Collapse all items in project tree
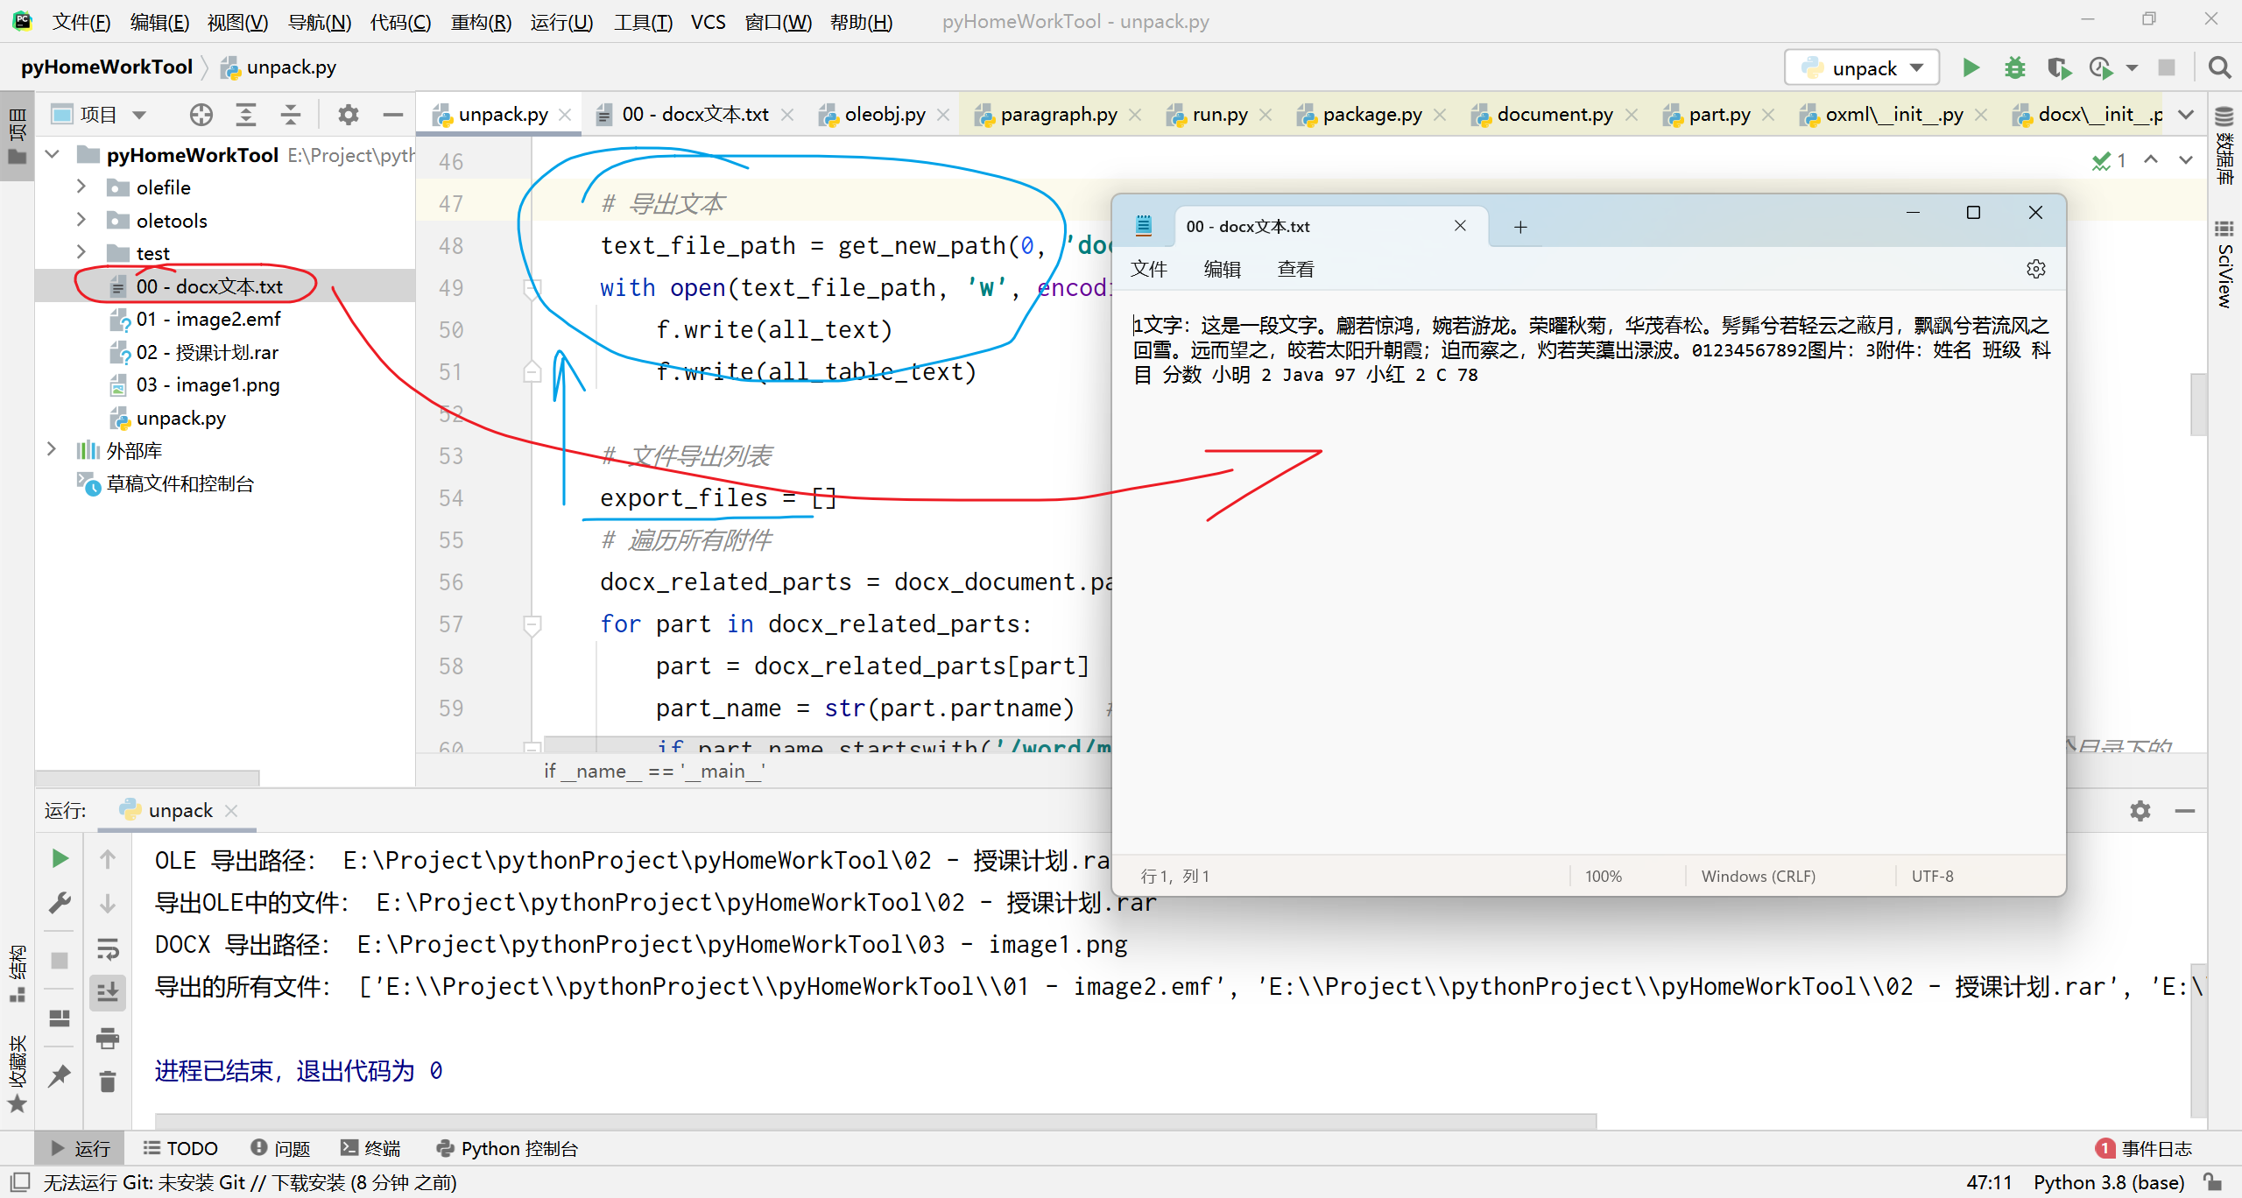This screenshot has height=1198, width=2242. 291,115
